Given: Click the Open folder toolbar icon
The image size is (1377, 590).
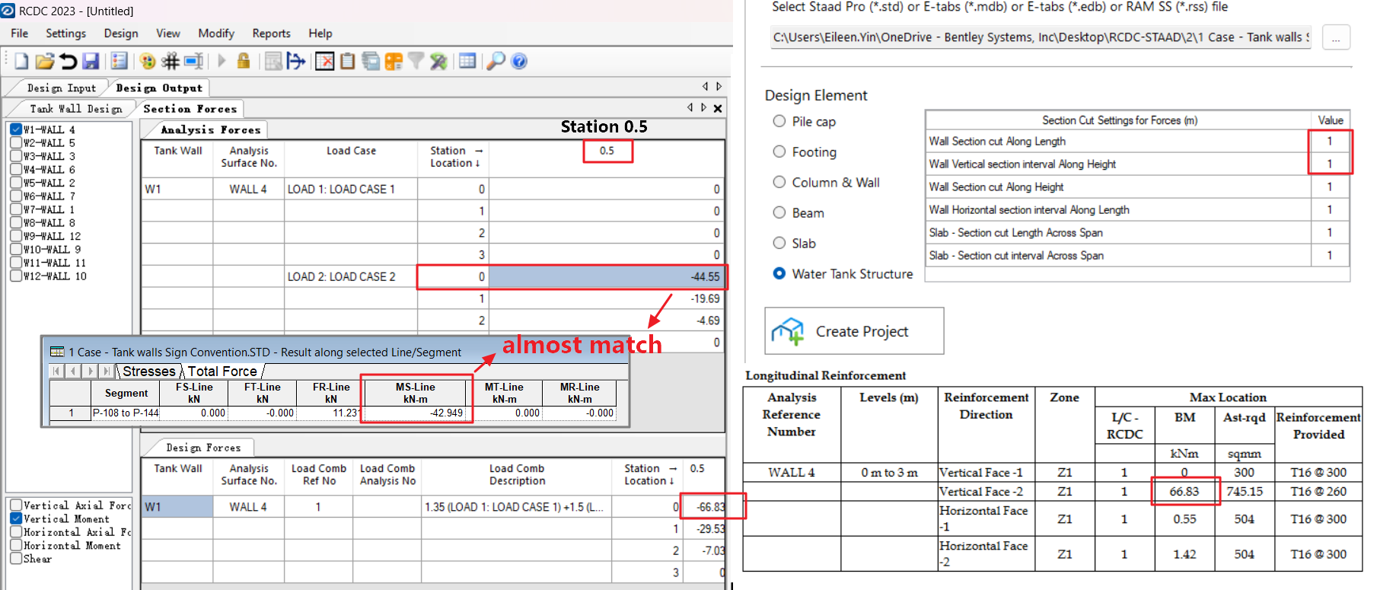Looking at the screenshot, I should pyautogui.click(x=45, y=62).
